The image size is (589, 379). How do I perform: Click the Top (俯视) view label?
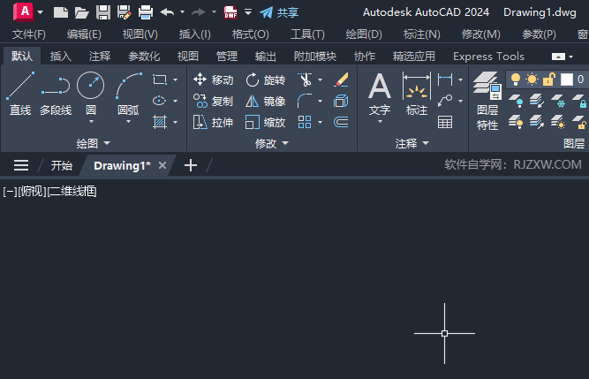[32, 192]
